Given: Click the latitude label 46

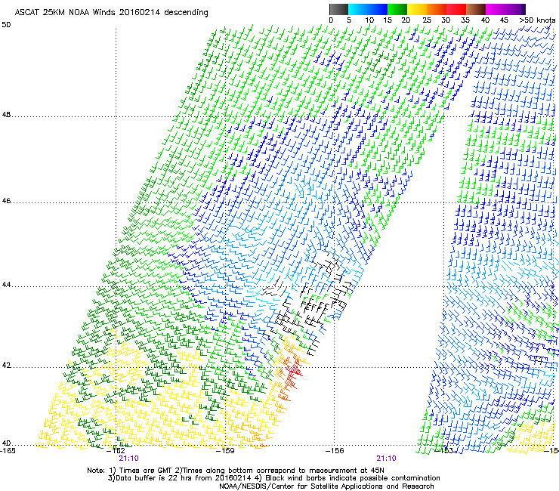Looking at the screenshot, I should tap(6, 201).
